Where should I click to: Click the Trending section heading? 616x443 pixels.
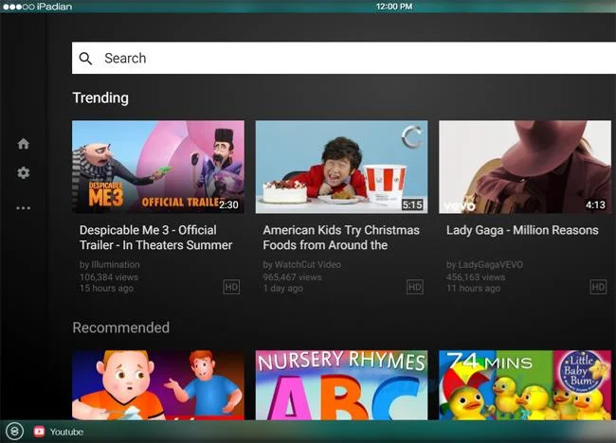(100, 98)
